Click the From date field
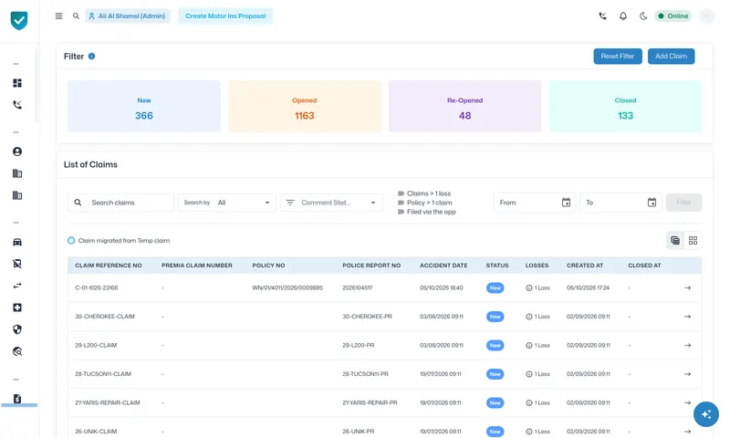The width and height of the screenshot is (730, 438). [x=535, y=203]
